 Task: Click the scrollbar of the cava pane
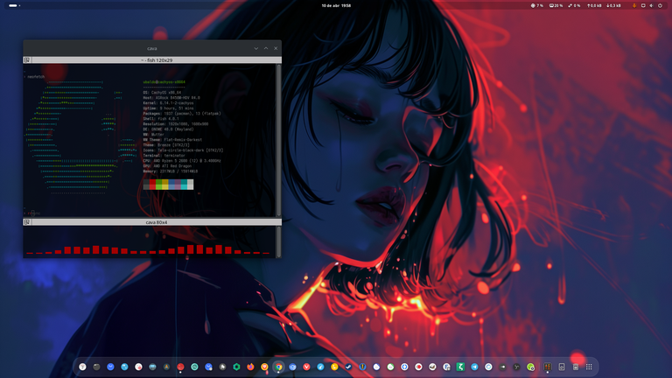(279, 241)
